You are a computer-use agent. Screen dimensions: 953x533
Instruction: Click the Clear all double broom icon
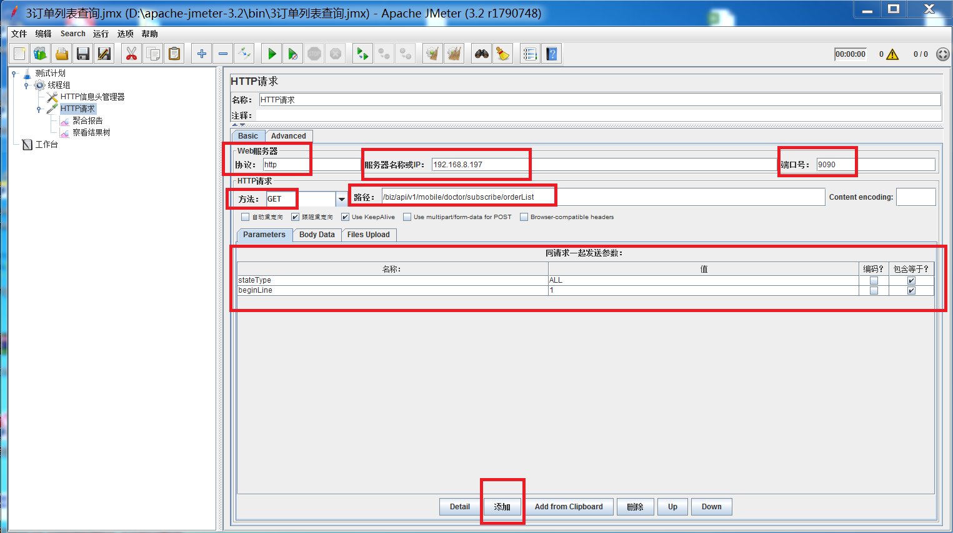pos(454,54)
